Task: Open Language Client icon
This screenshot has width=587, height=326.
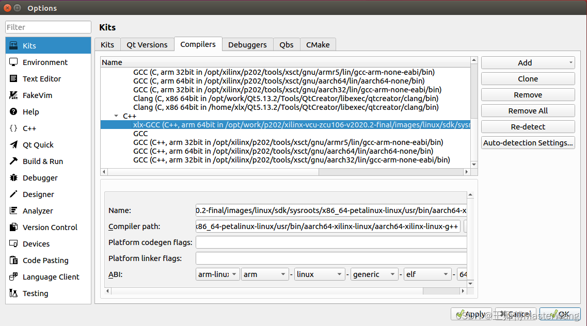Action: tap(13, 276)
